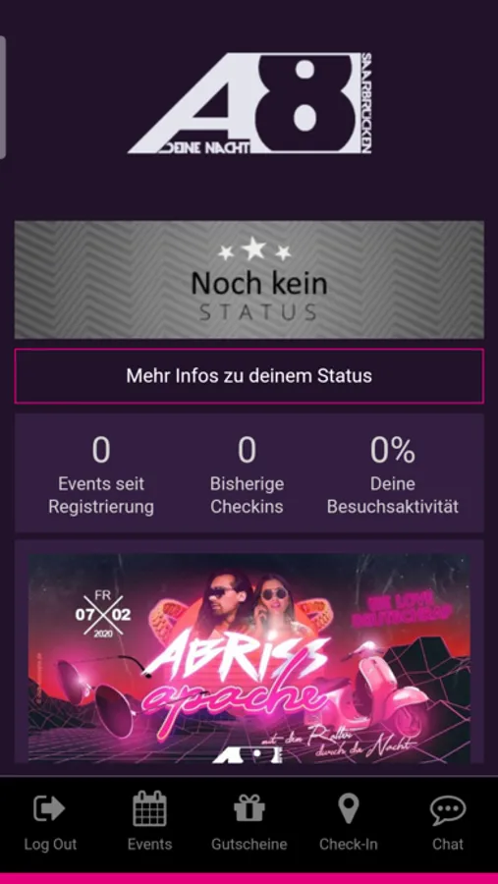
Task: Tap the Noch kein Status card
Action: click(x=249, y=280)
